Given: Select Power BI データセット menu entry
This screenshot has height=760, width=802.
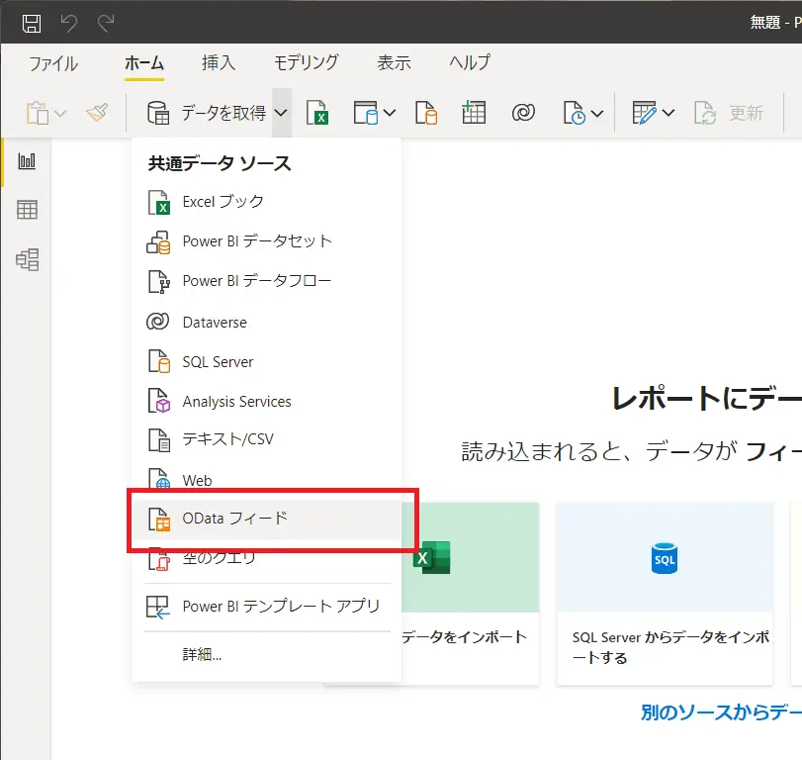Looking at the screenshot, I should [266, 241].
